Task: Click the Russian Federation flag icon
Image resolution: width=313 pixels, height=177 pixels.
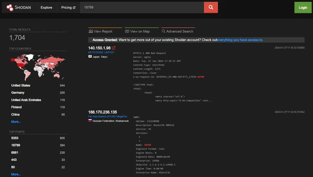Action: pos(90,121)
